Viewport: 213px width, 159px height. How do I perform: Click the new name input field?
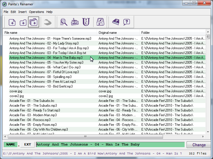110,144
